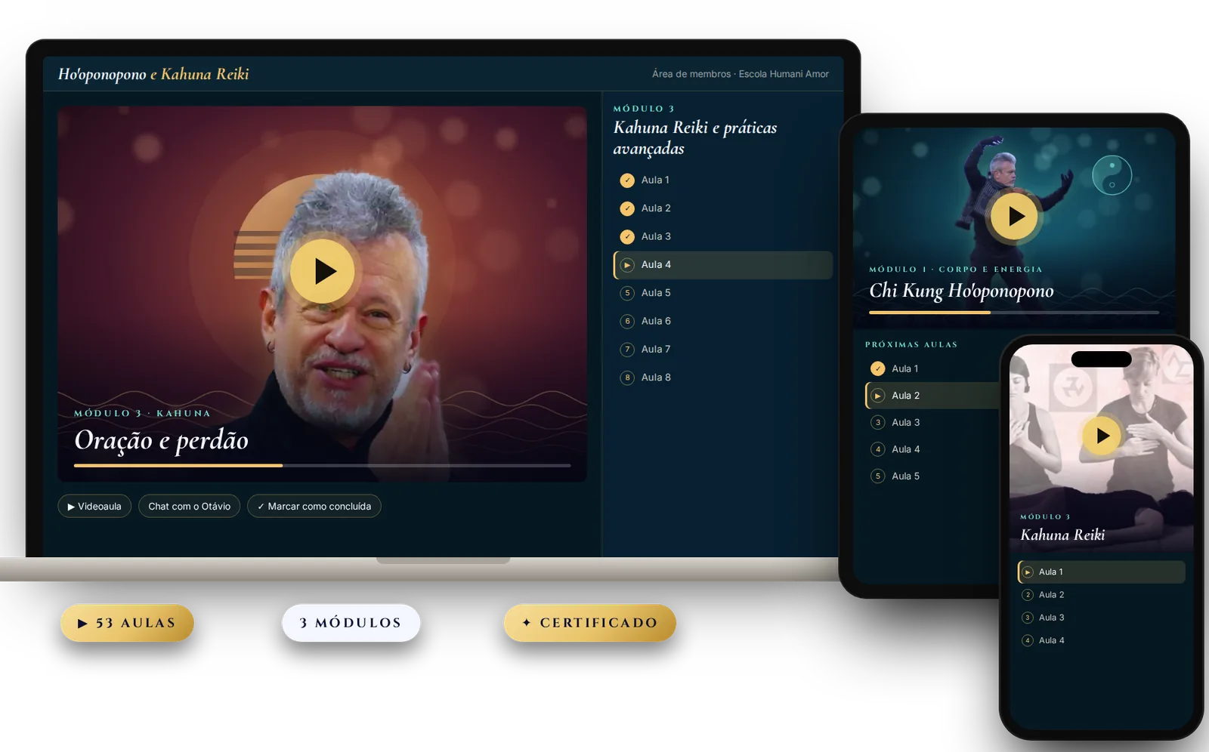Click Marcar como concluída button
The width and height of the screenshot is (1209, 752).
tap(314, 506)
